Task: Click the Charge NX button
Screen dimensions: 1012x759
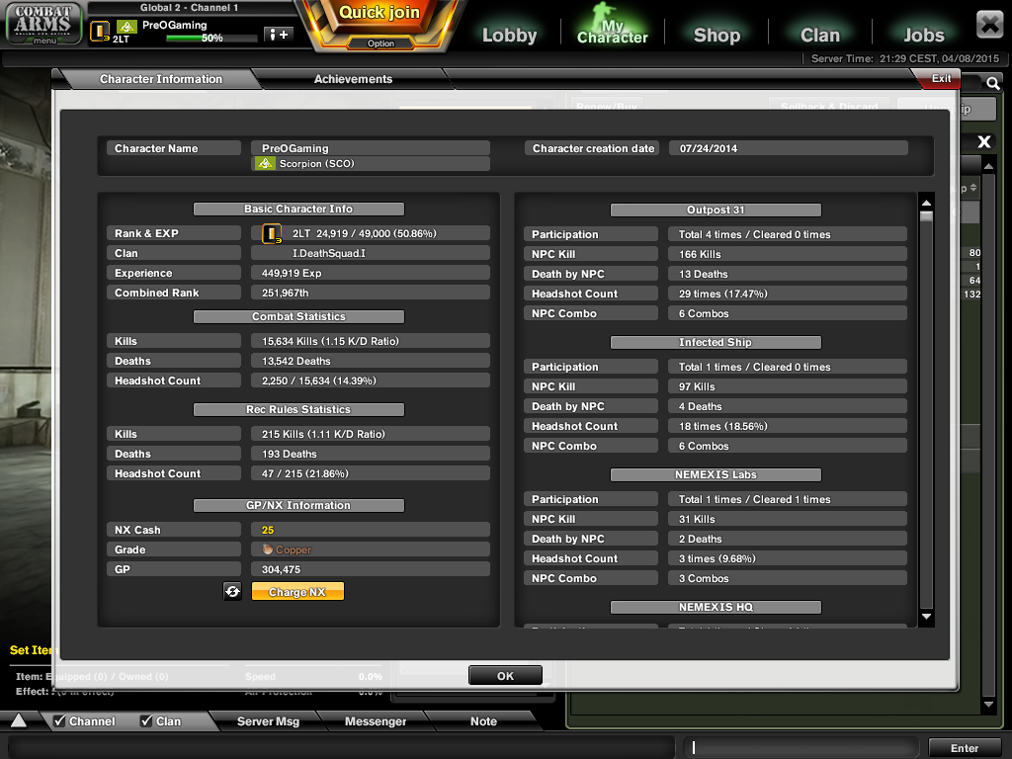Action: [x=297, y=592]
